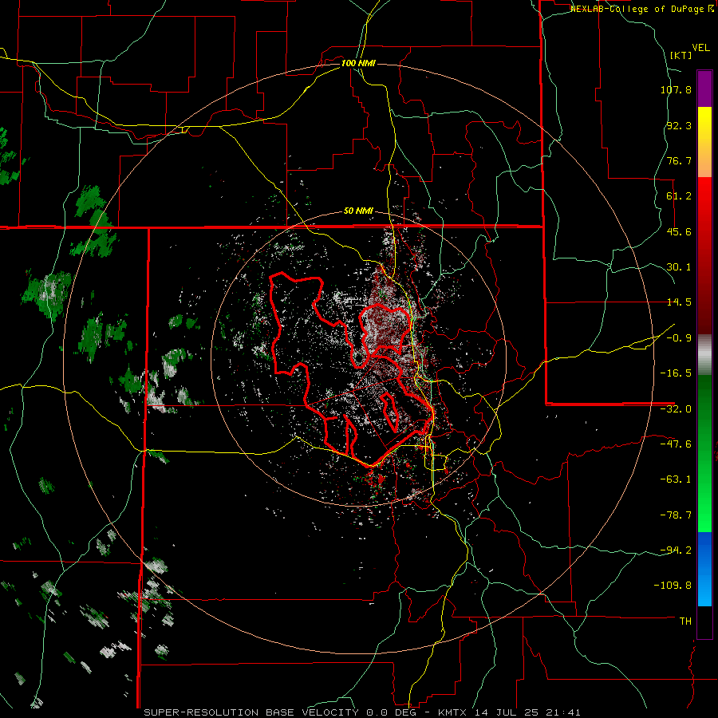Click the blue segment of velocity color bar
Viewport: 718px width, 718px height.
tap(704, 569)
